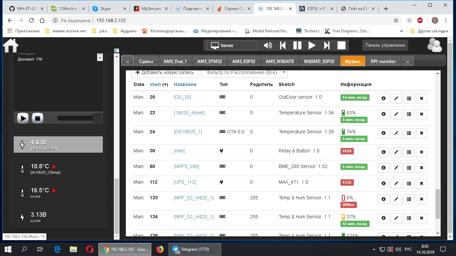Open info for DS_20 node

(x=383, y=98)
